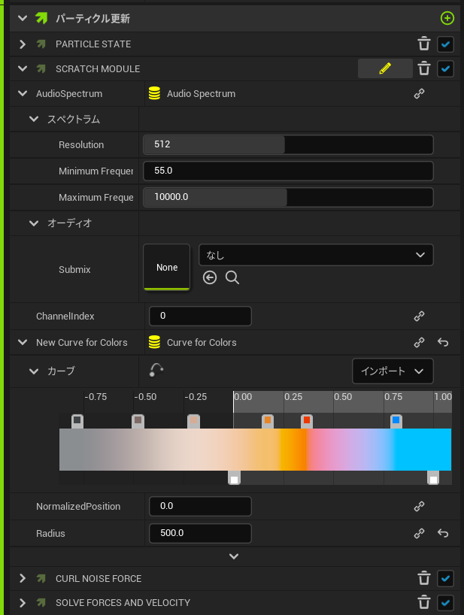
Task: Collapse the Scratch Module
Action: click(x=23, y=68)
